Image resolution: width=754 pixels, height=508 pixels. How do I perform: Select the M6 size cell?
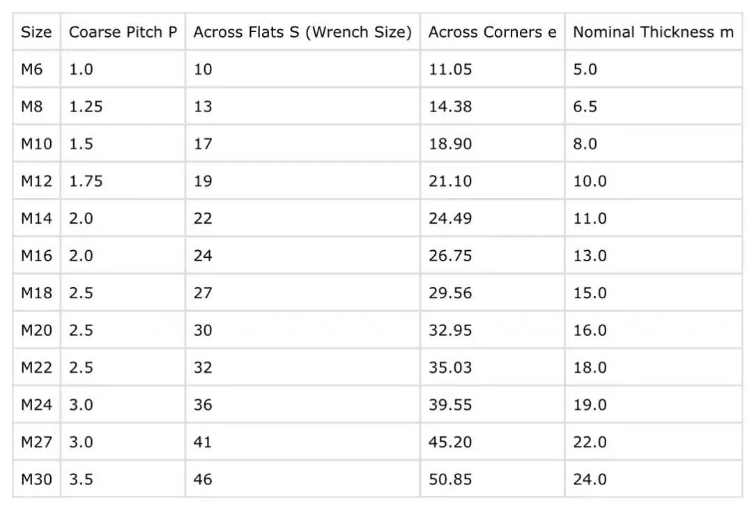click(36, 69)
